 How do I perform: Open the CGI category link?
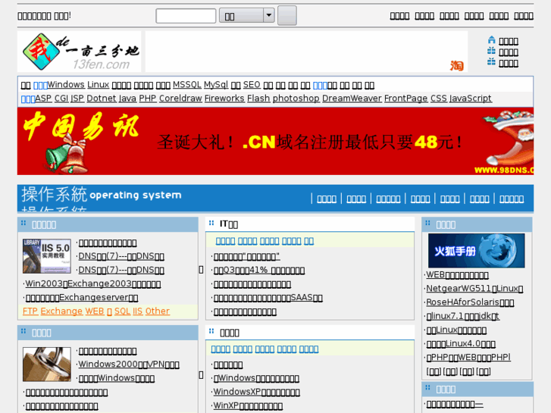pyautogui.click(x=61, y=99)
